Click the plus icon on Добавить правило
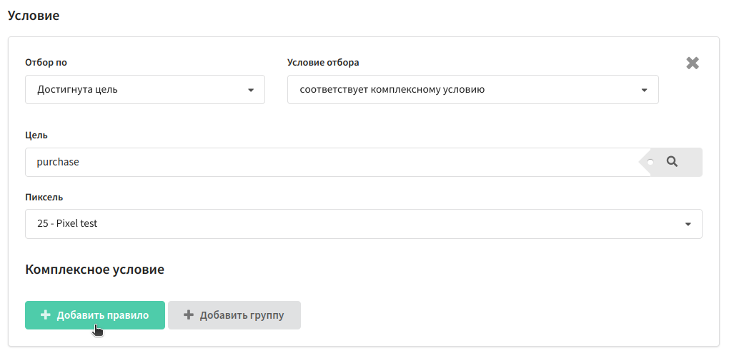 click(x=45, y=314)
